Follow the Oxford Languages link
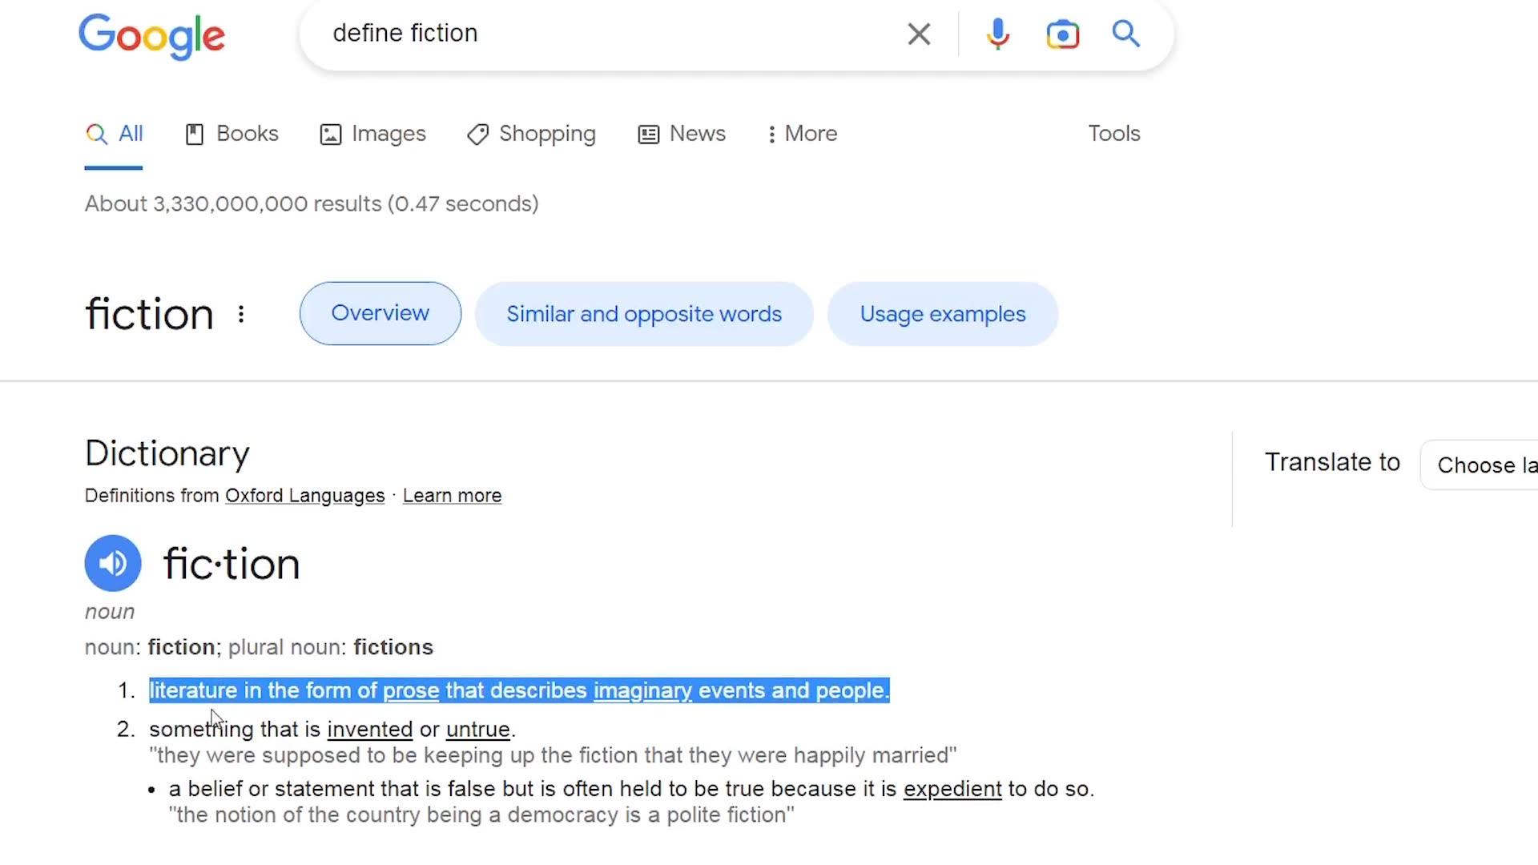 coord(304,496)
